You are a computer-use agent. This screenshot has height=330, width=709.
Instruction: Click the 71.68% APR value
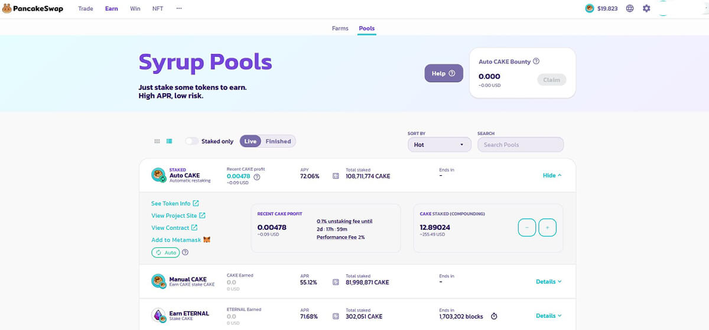click(309, 316)
